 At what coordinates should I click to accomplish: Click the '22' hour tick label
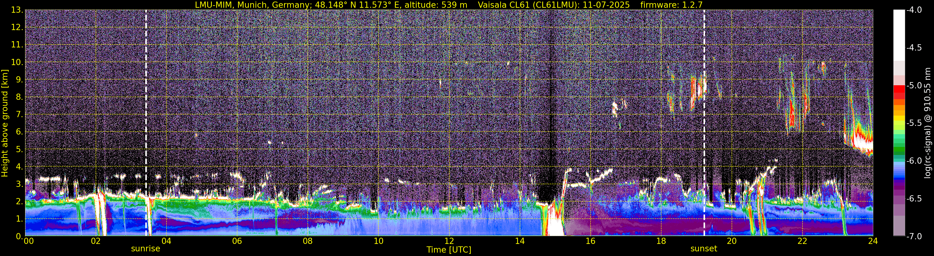[803, 241]
